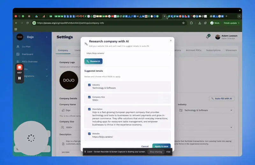Click the Loom camera bubble
The height and width of the screenshot is (165, 255).
pos(31,138)
